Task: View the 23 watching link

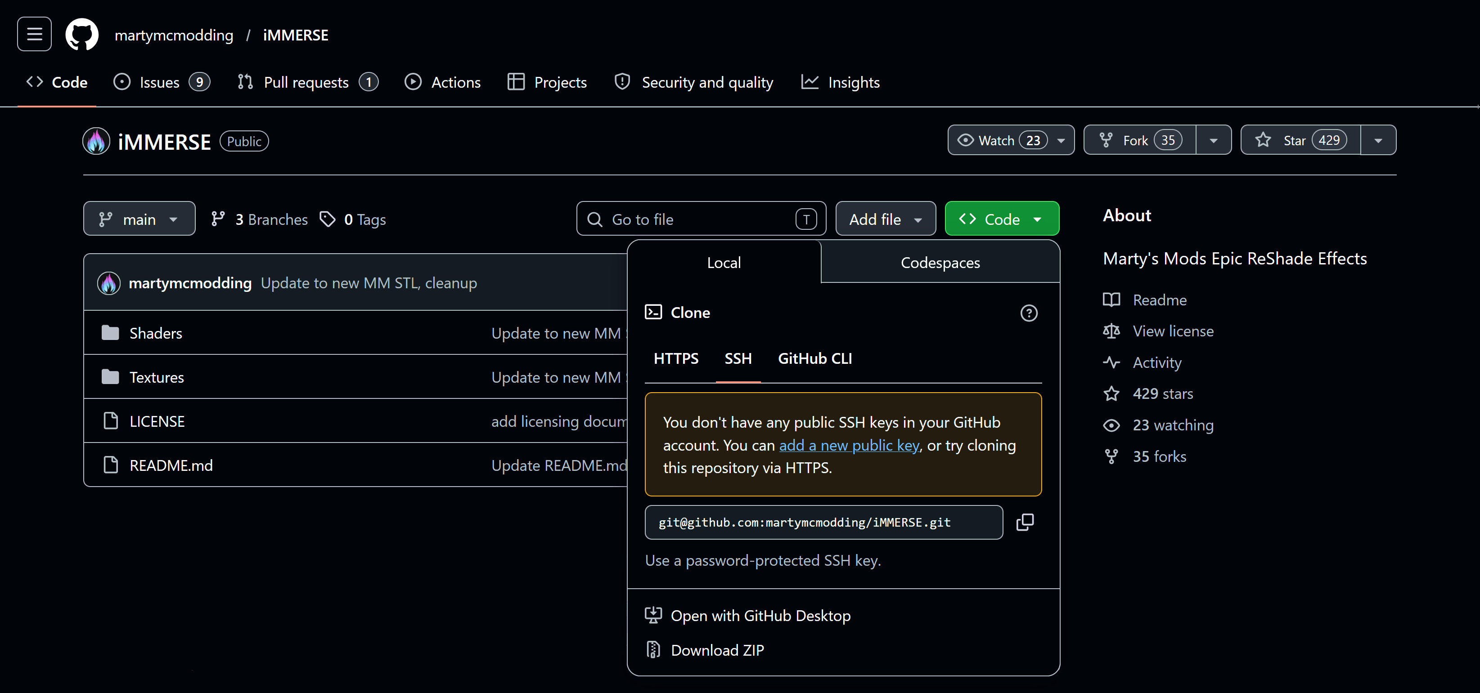Action: point(1158,425)
